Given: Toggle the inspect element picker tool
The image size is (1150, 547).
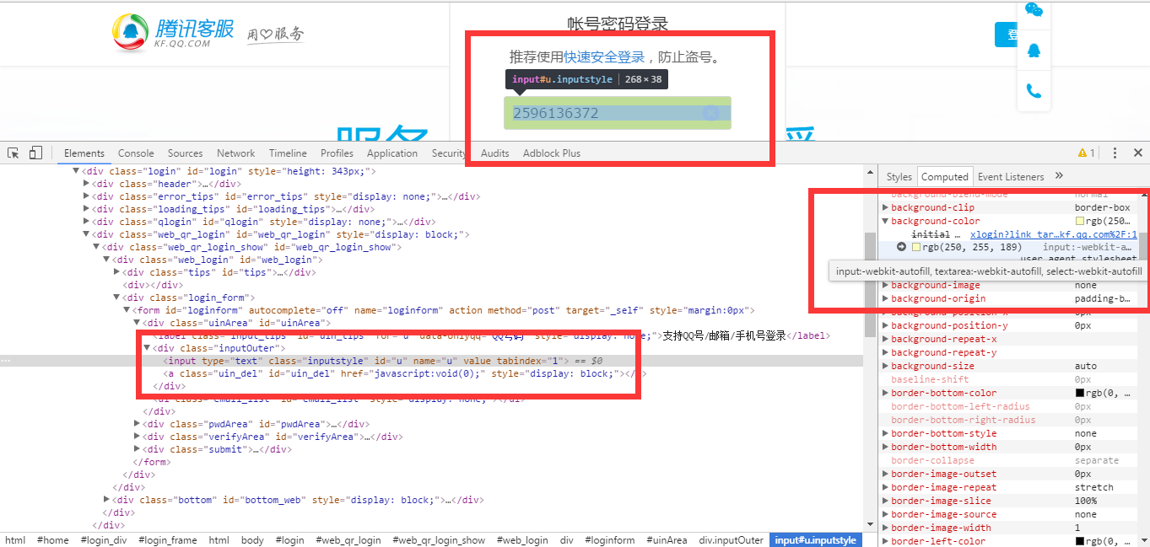Looking at the screenshot, I should tap(12, 153).
